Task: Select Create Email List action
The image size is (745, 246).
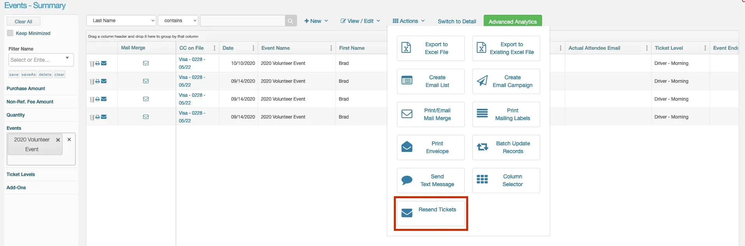Action: [431, 81]
